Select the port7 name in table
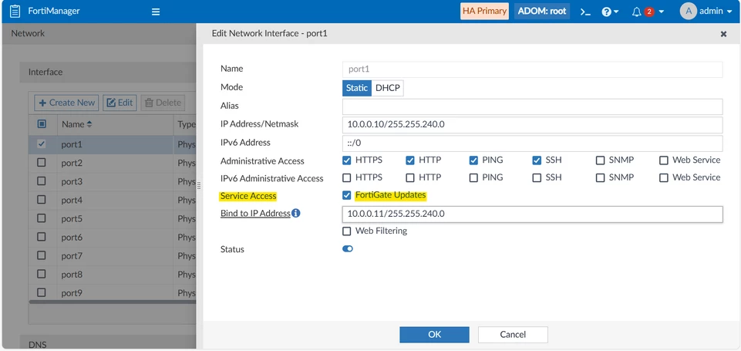The image size is (741, 351). tap(72, 256)
